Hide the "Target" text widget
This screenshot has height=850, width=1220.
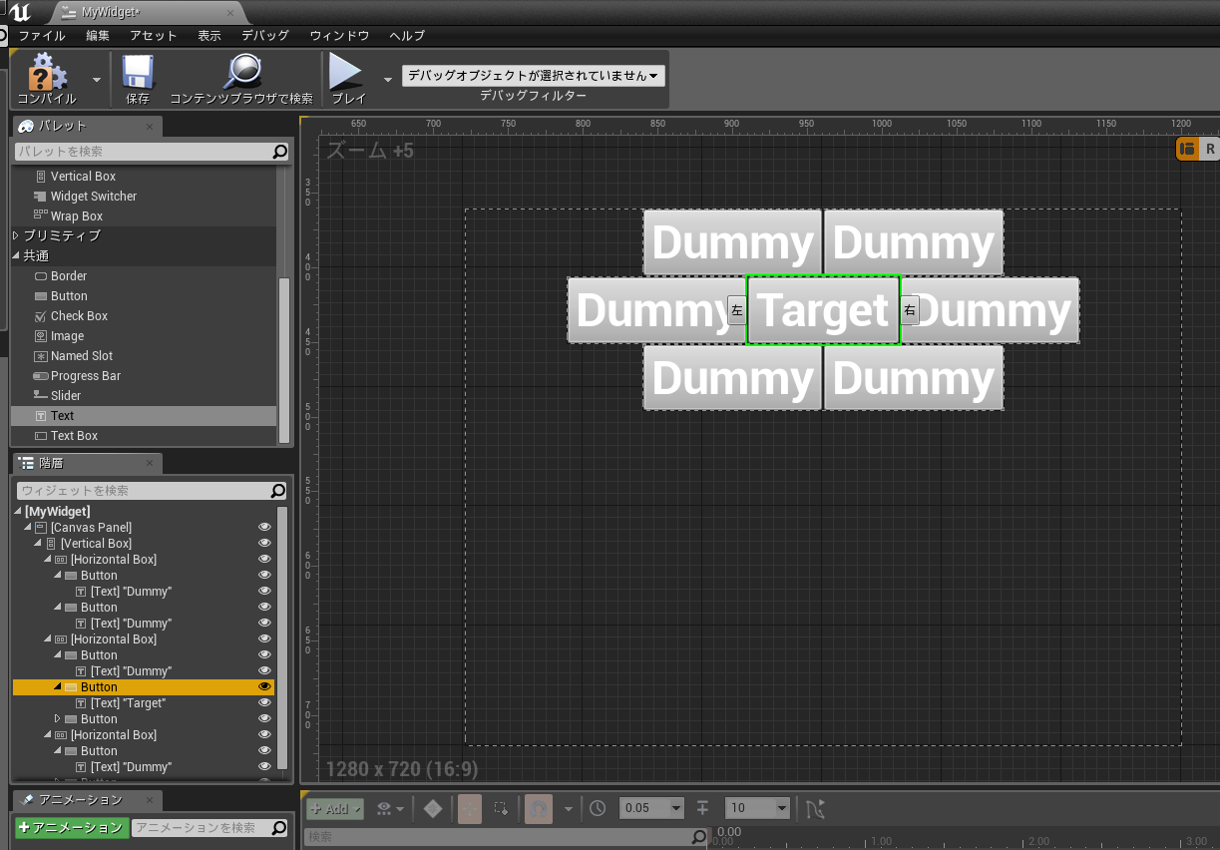pyautogui.click(x=265, y=703)
